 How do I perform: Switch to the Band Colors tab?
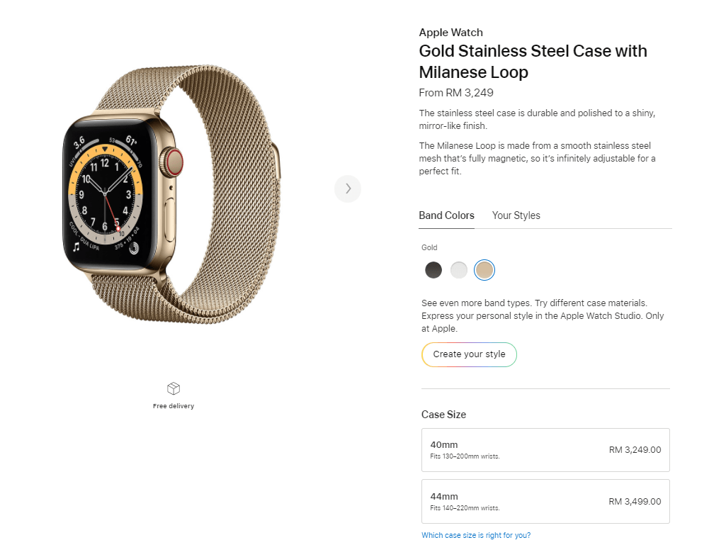coord(446,215)
